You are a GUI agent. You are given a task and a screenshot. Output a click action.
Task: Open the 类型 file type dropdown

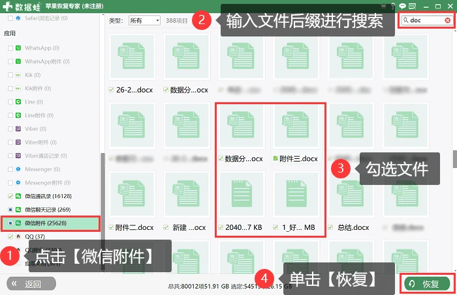pos(144,20)
